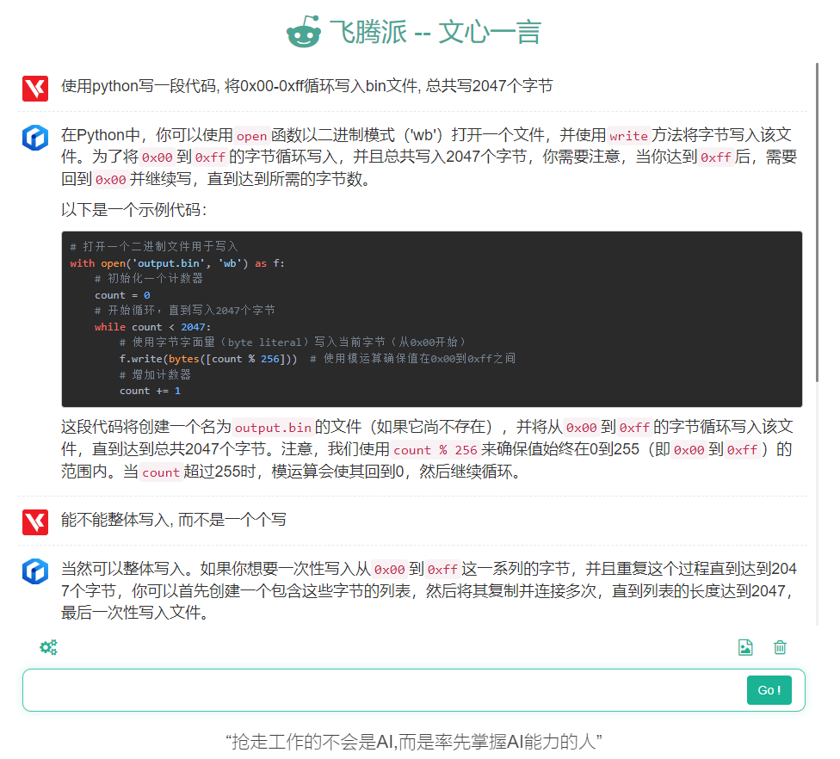Click the first red user avatar
The image size is (840, 759).
click(35, 88)
